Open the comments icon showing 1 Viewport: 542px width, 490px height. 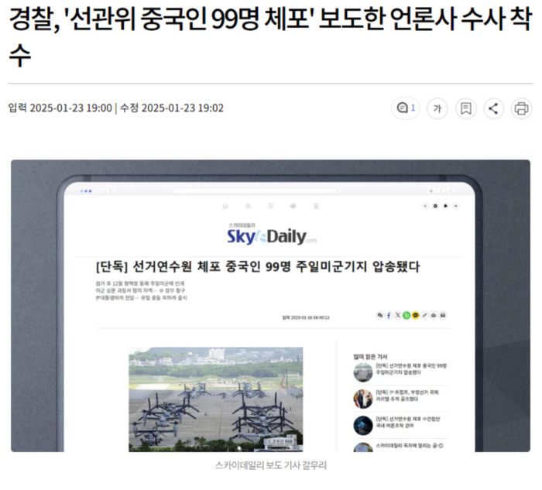pos(406,108)
